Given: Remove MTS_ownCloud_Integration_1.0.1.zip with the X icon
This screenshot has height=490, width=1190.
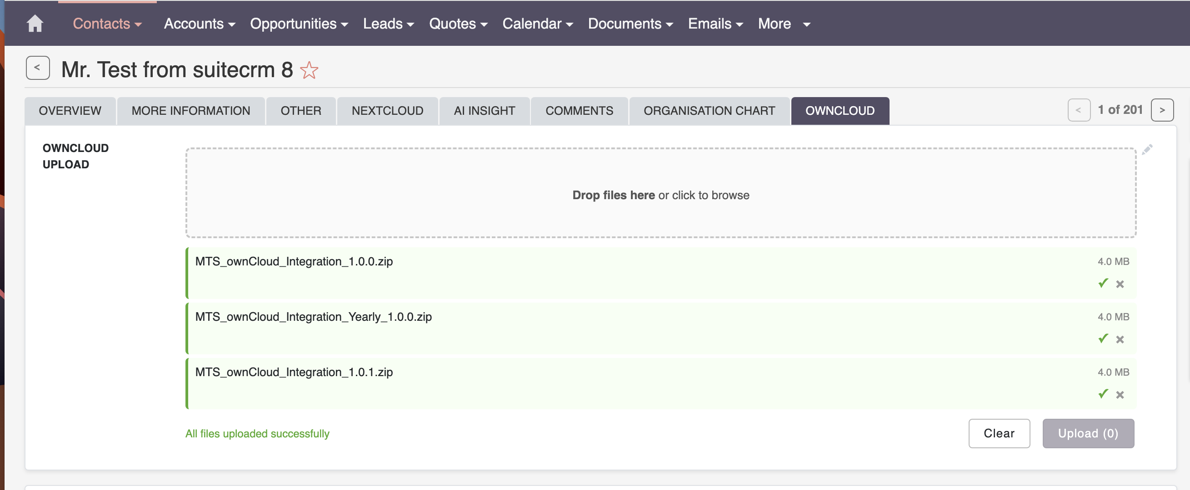Looking at the screenshot, I should click(x=1120, y=395).
